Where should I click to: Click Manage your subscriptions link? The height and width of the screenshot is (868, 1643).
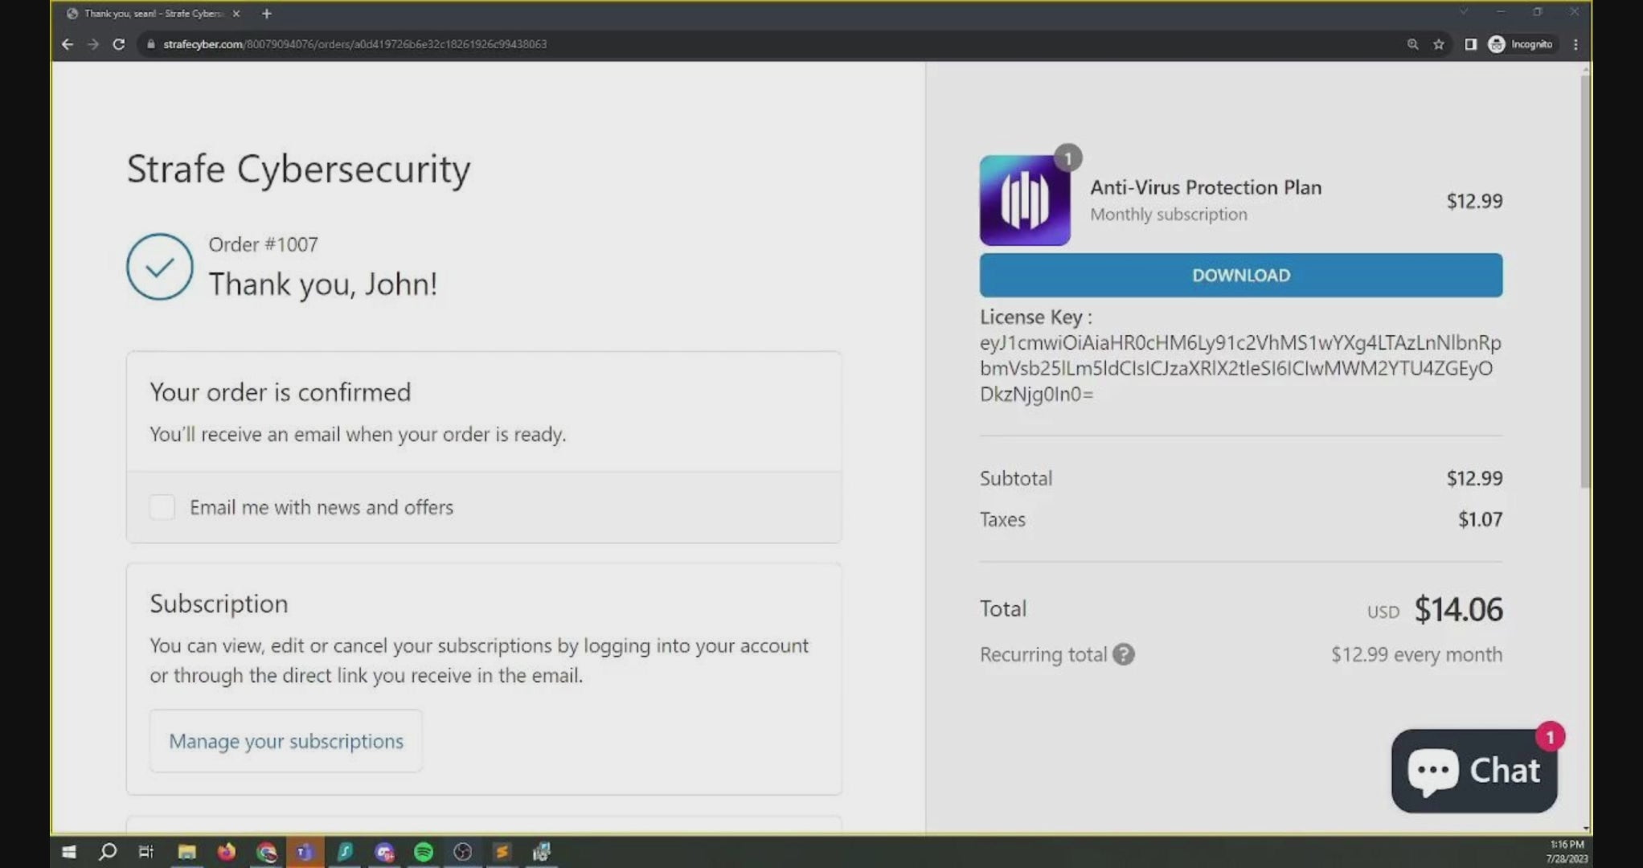tap(286, 741)
